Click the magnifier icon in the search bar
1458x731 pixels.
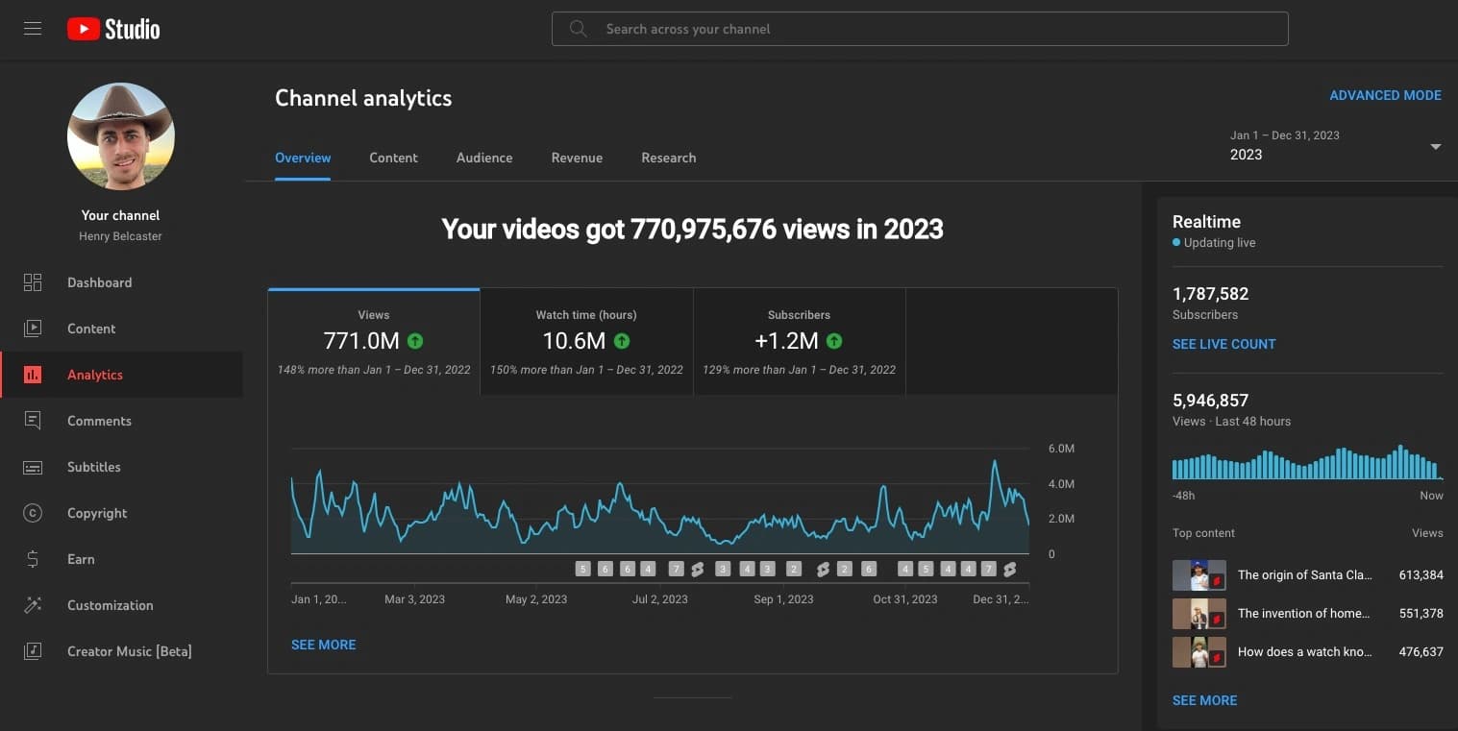(578, 29)
